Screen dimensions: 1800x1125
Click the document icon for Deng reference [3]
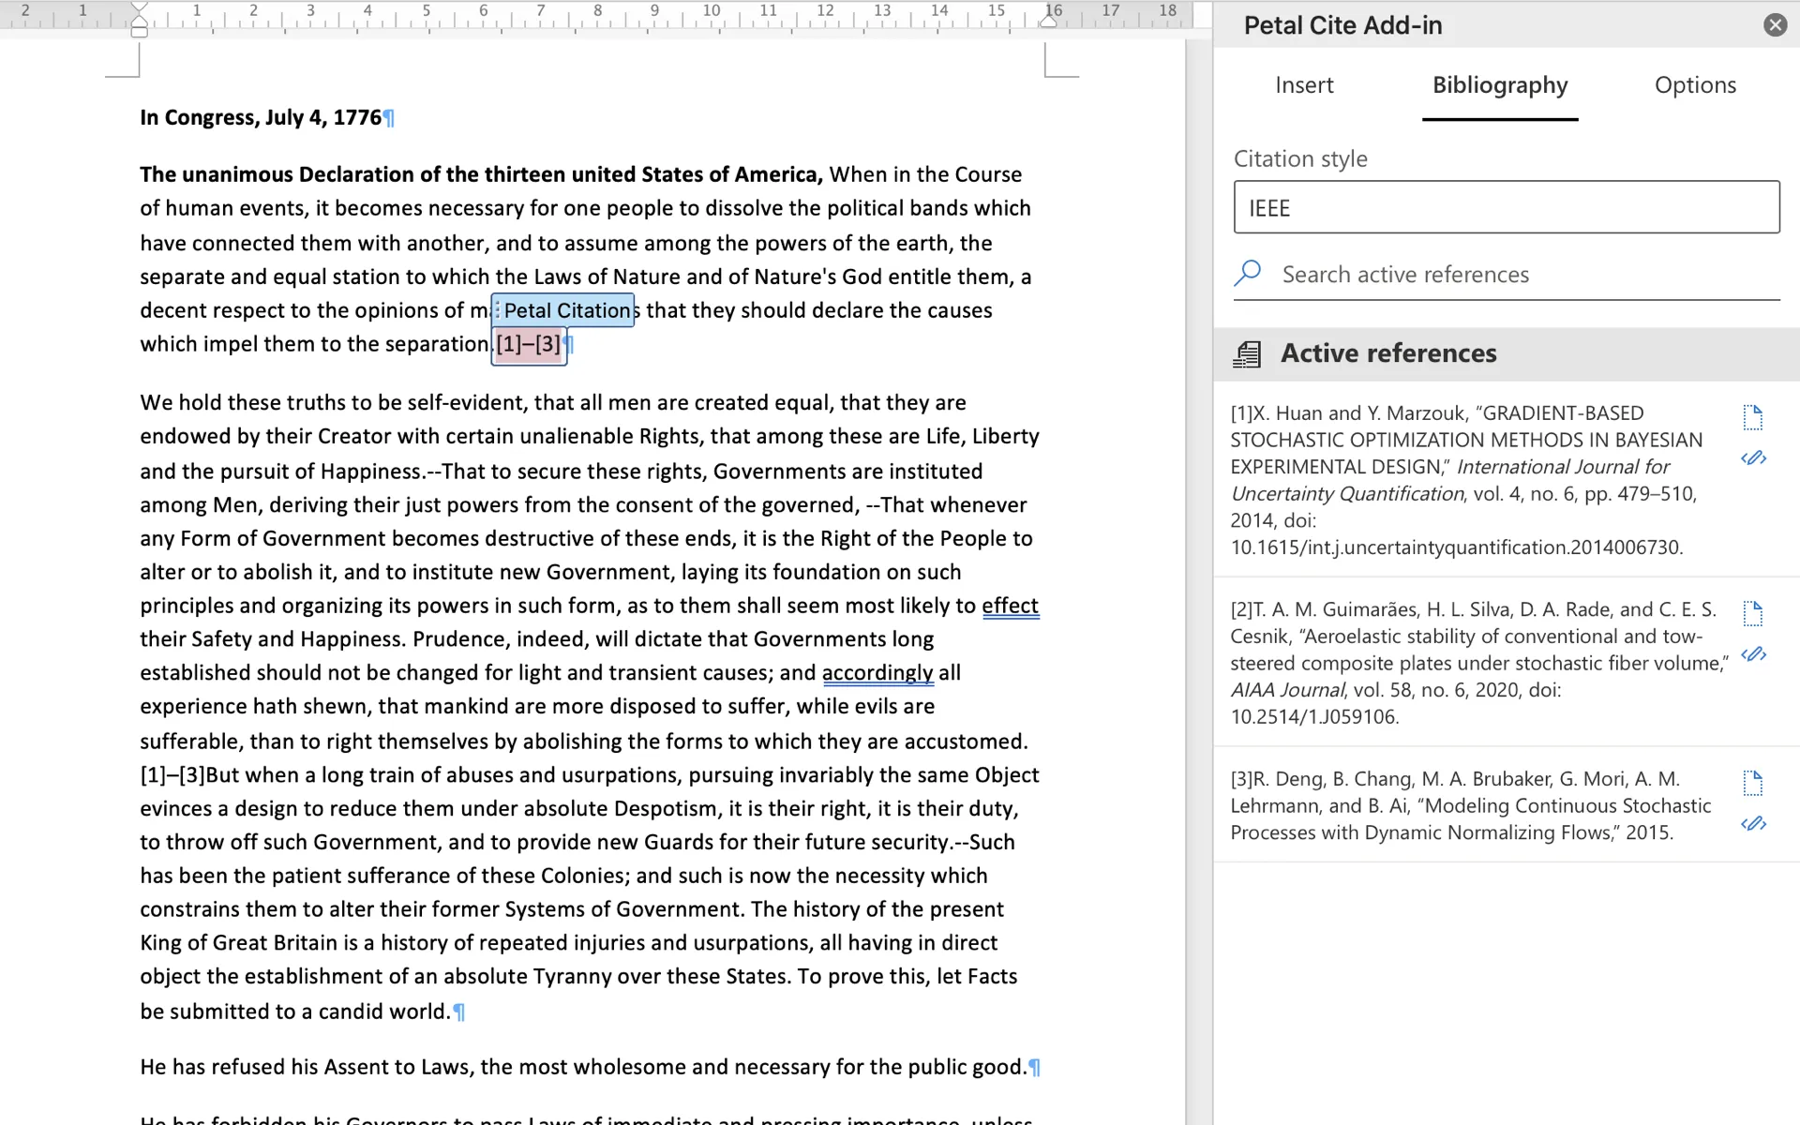(x=1752, y=783)
